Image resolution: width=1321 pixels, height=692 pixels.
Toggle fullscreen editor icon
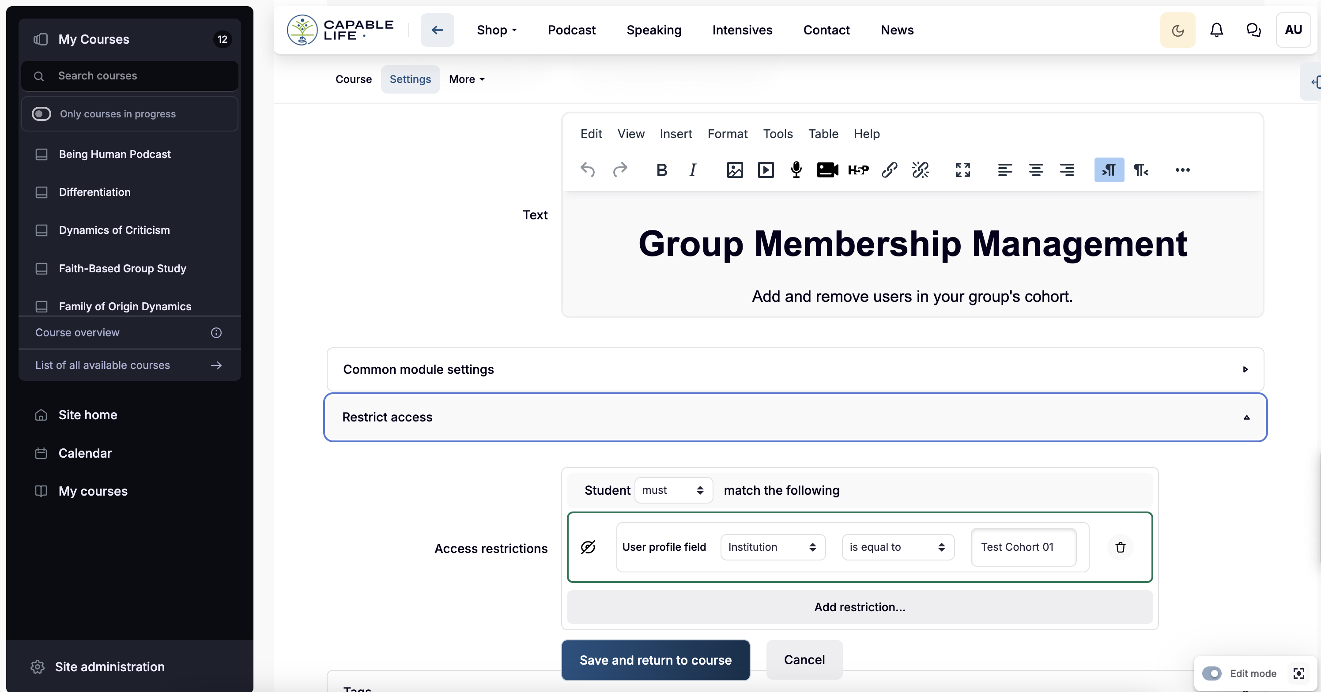tap(962, 169)
